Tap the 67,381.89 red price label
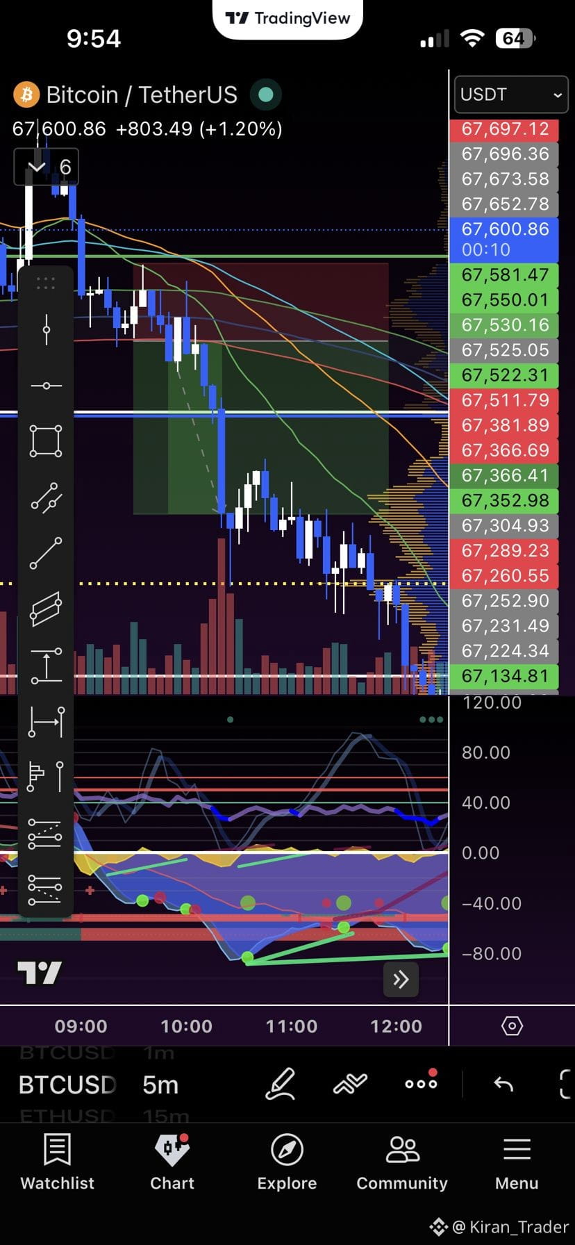 tap(504, 424)
